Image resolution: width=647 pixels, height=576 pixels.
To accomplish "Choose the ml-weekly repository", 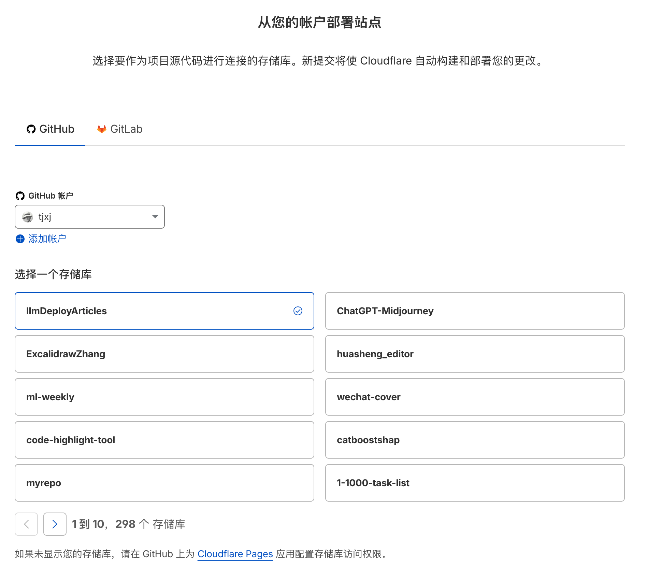I will coord(164,397).
